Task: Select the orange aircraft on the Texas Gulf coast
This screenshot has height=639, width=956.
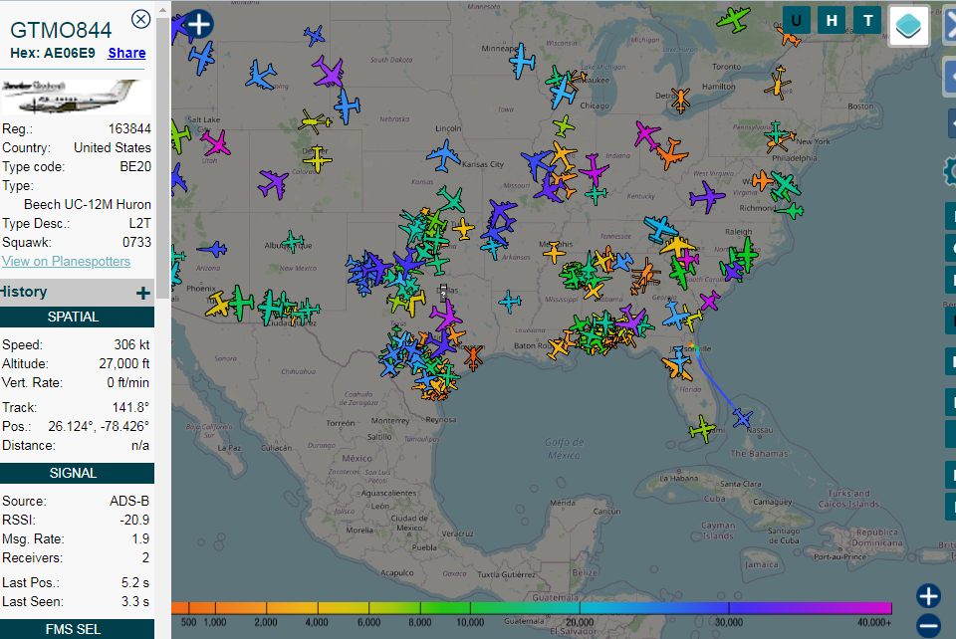Action: pyautogui.click(x=473, y=357)
